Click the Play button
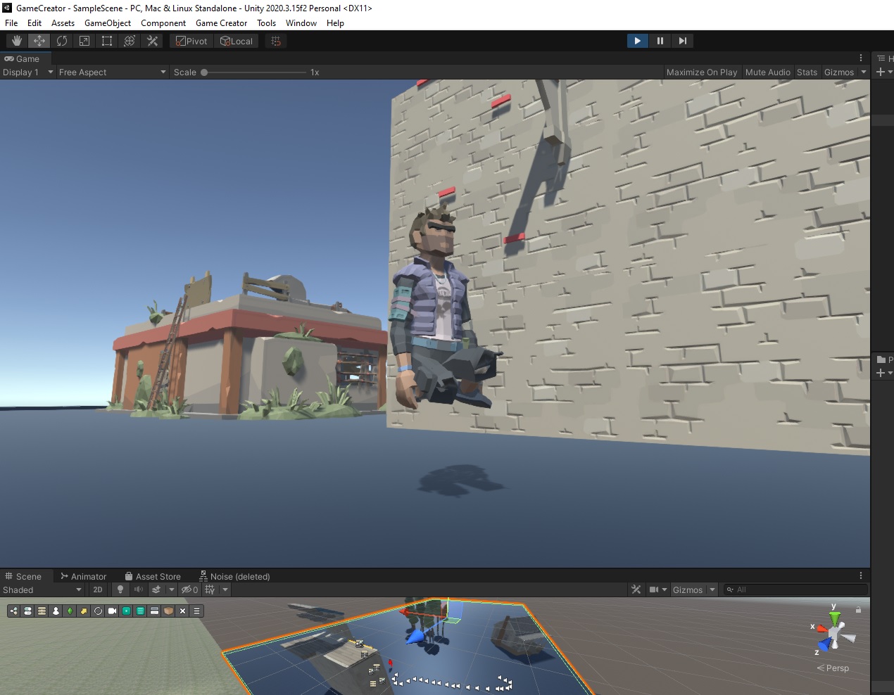The width and height of the screenshot is (894, 695). click(x=637, y=41)
